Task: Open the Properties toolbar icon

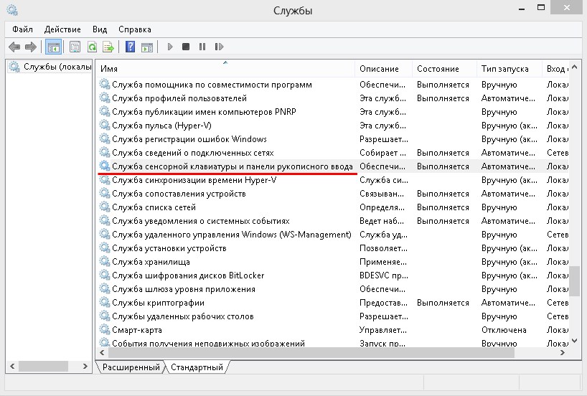Action: [x=75, y=47]
